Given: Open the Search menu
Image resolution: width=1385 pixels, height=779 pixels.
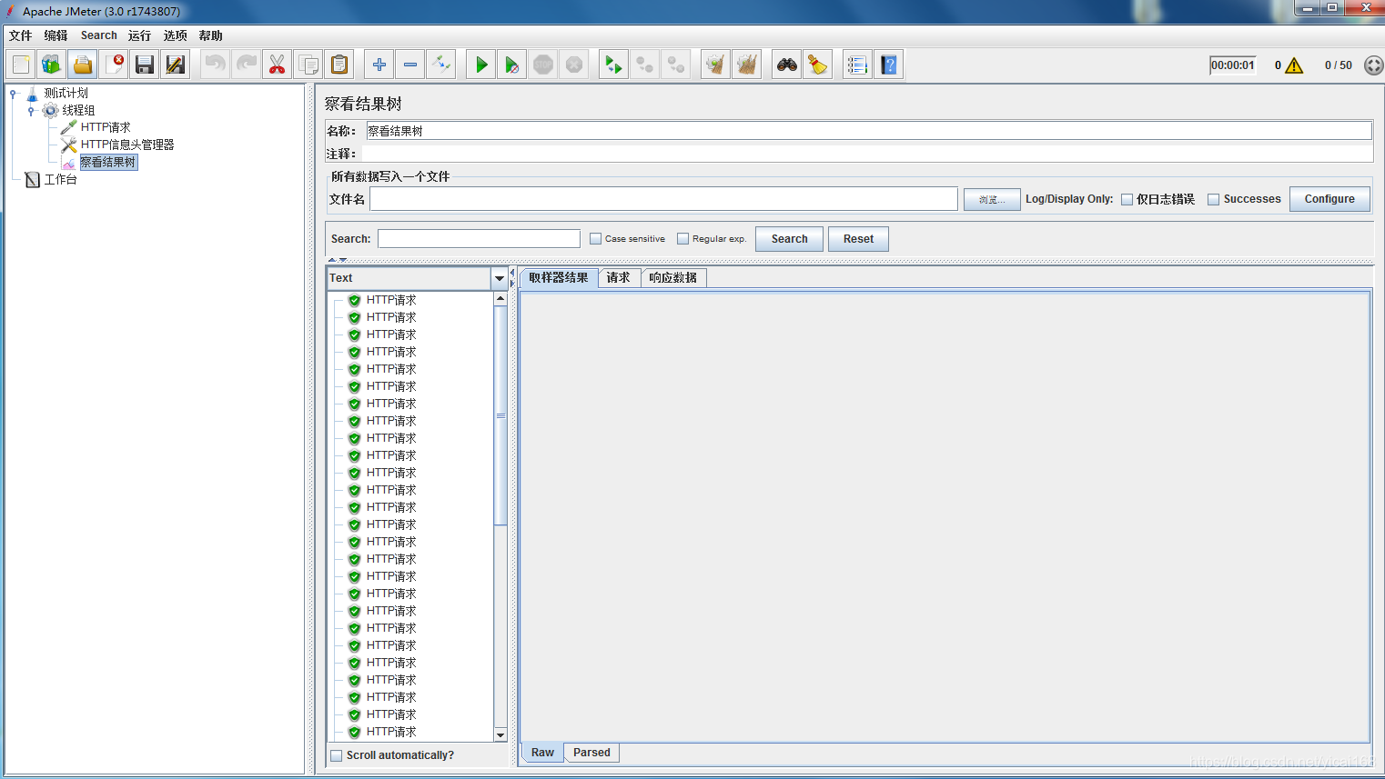Looking at the screenshot, I should point(98,35).
